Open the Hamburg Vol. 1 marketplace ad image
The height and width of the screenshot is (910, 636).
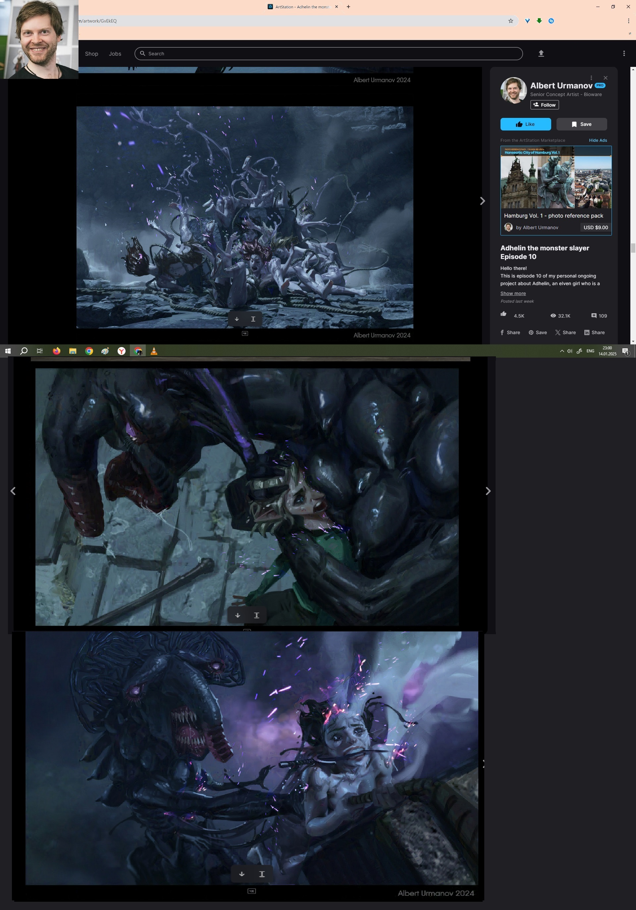click(556, 177)
